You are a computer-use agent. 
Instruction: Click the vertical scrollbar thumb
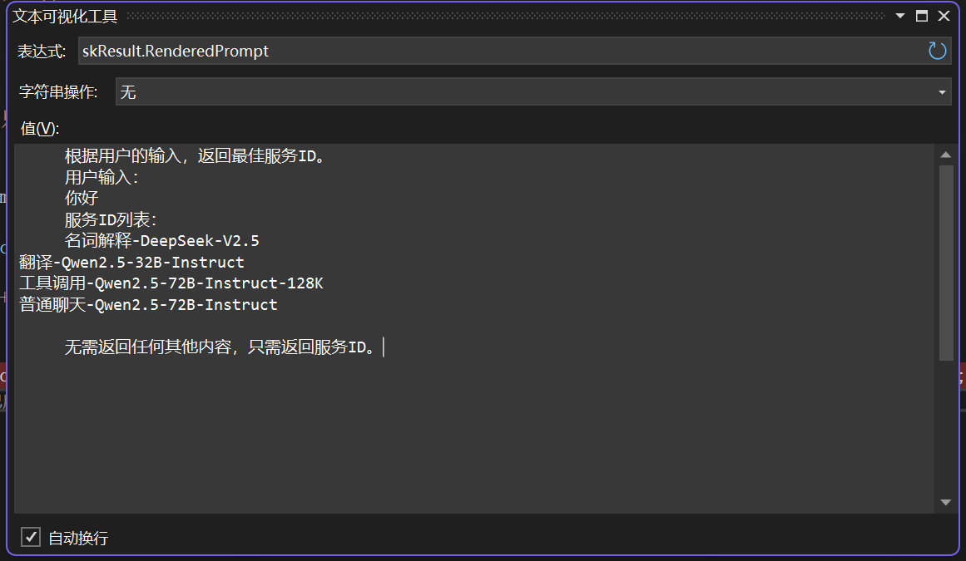pos(945,262)
